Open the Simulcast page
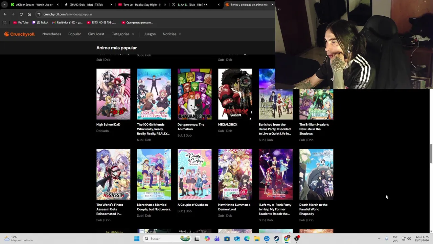Screen dimensions: 433x244 (96, 34)
